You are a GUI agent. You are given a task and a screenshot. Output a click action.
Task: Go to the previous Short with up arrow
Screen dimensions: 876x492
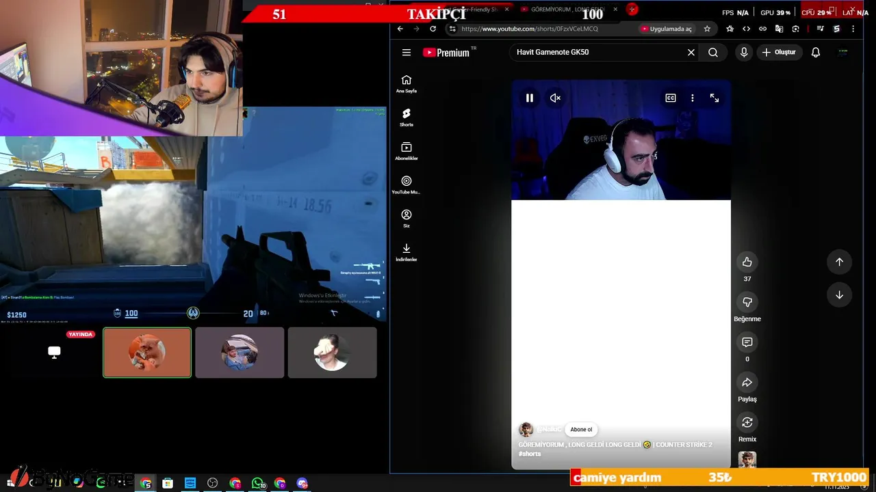pyautogui.click(x=840, y=262)
